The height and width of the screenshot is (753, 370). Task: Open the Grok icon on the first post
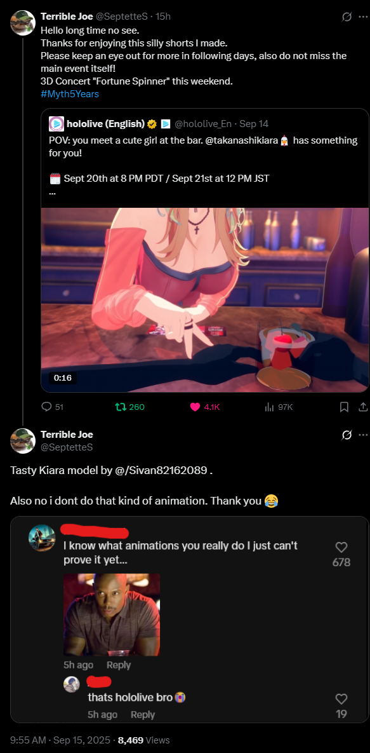point(346,17)
